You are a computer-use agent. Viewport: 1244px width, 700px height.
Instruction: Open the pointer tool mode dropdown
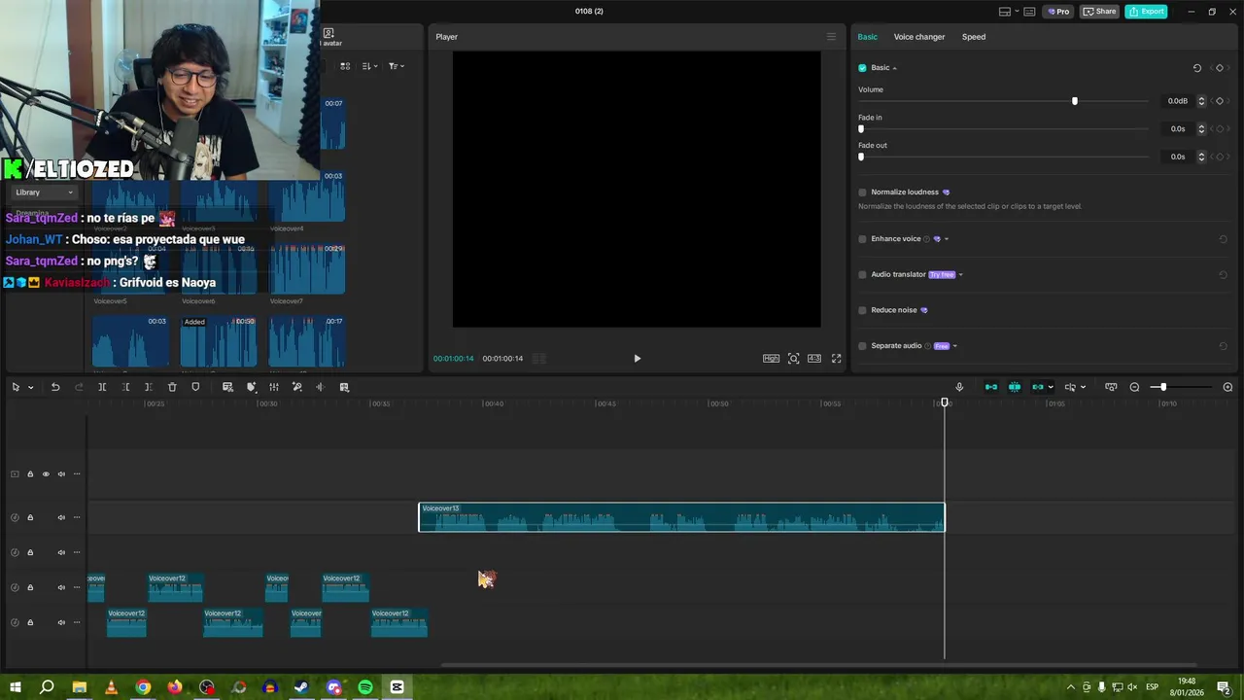point(31,388)
